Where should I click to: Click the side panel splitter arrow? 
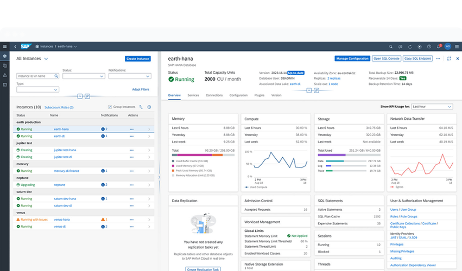pos(160,177)
